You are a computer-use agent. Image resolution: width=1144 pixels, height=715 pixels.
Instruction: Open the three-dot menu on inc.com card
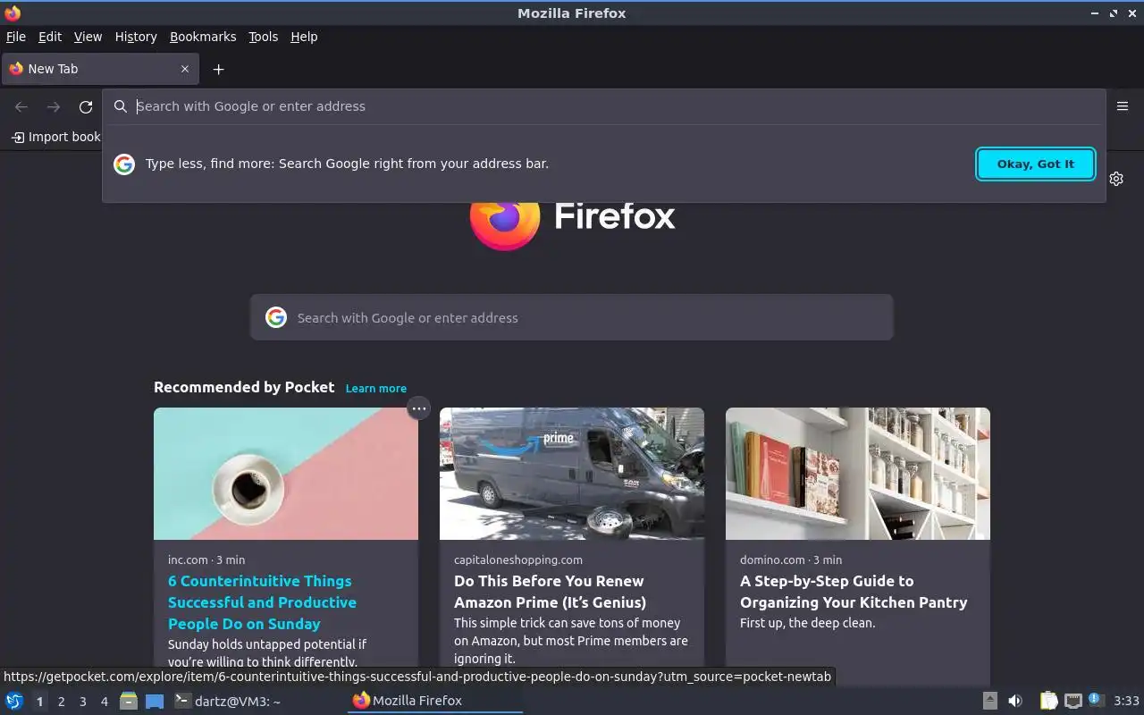tap(418, 408)
